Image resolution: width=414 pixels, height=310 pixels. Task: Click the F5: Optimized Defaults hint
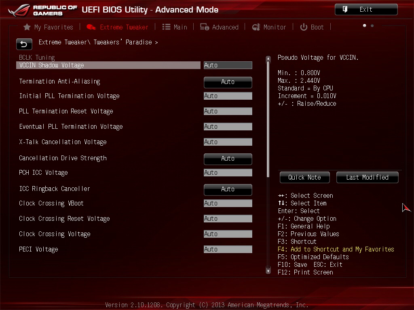tap(313, 257)
